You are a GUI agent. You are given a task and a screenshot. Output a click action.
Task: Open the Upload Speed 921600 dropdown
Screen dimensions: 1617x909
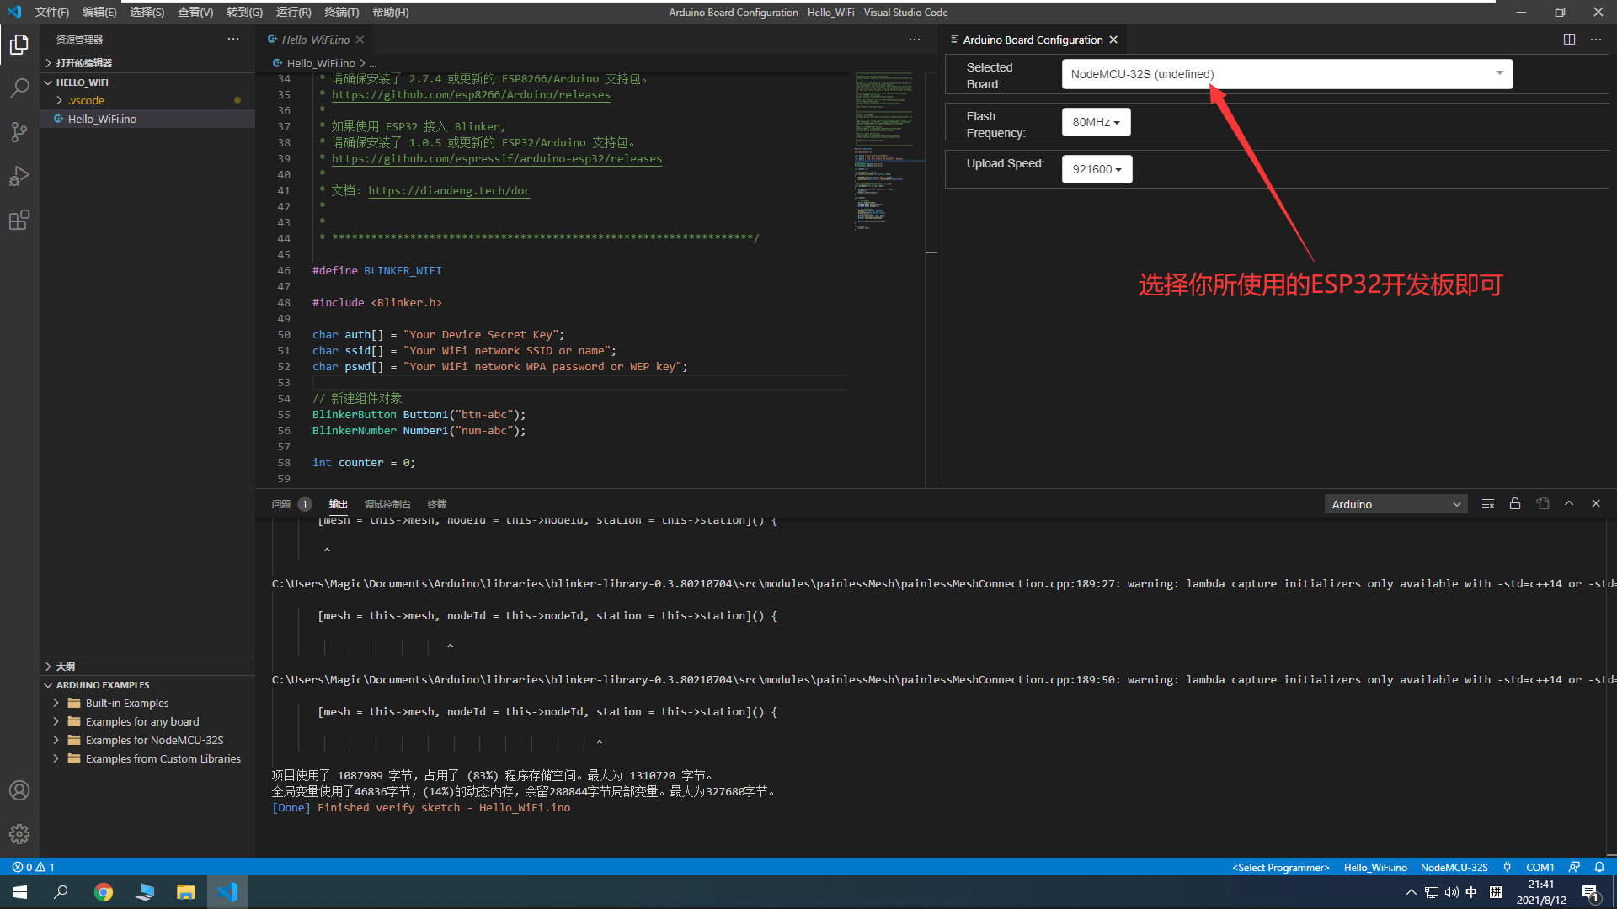1097,169
